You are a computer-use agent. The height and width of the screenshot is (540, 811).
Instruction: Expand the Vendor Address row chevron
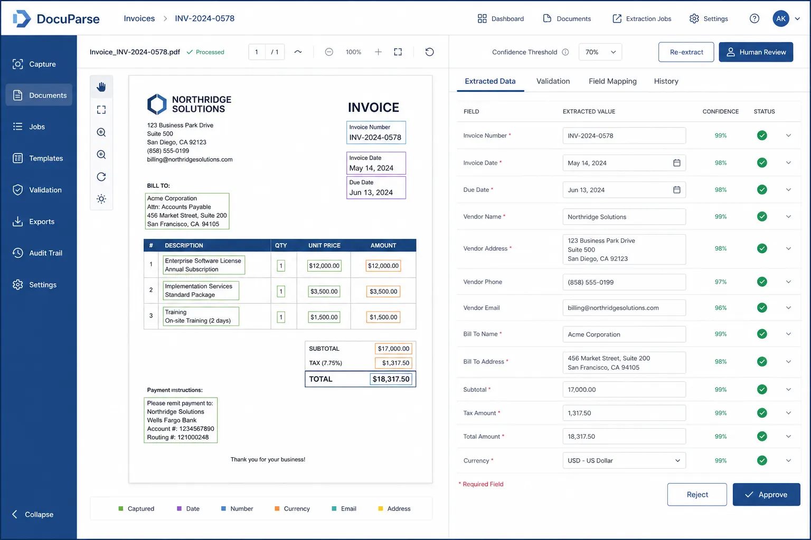pos(788,248)
